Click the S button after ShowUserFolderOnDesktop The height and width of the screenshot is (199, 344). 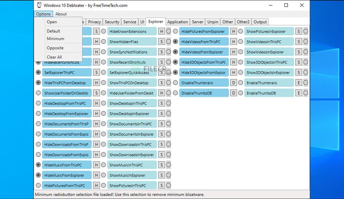point(96,93)
